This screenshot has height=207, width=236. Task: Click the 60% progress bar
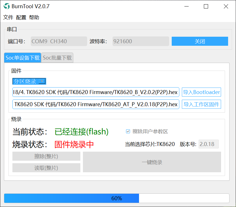(x=117, y=198)
